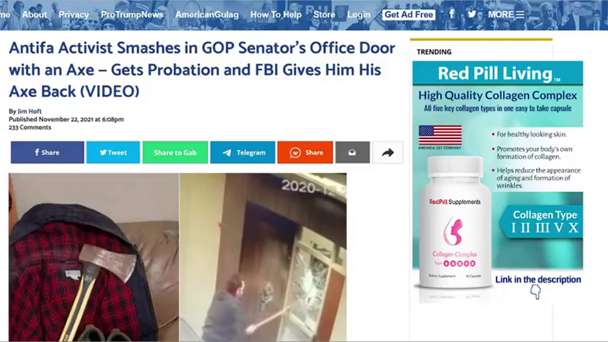Screen dimensions: 608x342
Task: Open the How To Help page
Action: tap(276, 15)
